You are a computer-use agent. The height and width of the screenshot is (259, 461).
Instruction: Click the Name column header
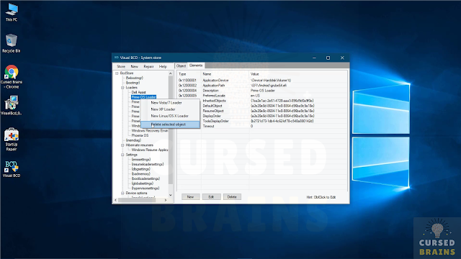point(225,74)
